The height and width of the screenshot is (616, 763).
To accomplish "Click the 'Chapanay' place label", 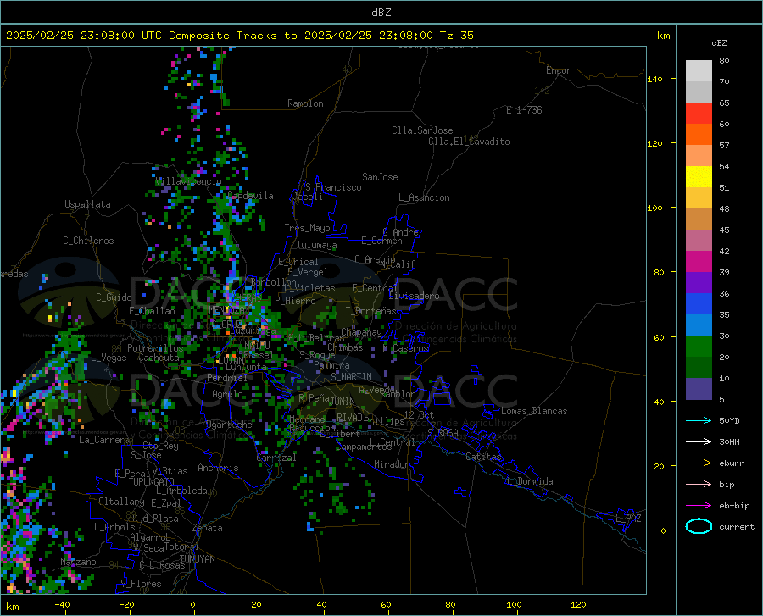I will pos(361,332).
